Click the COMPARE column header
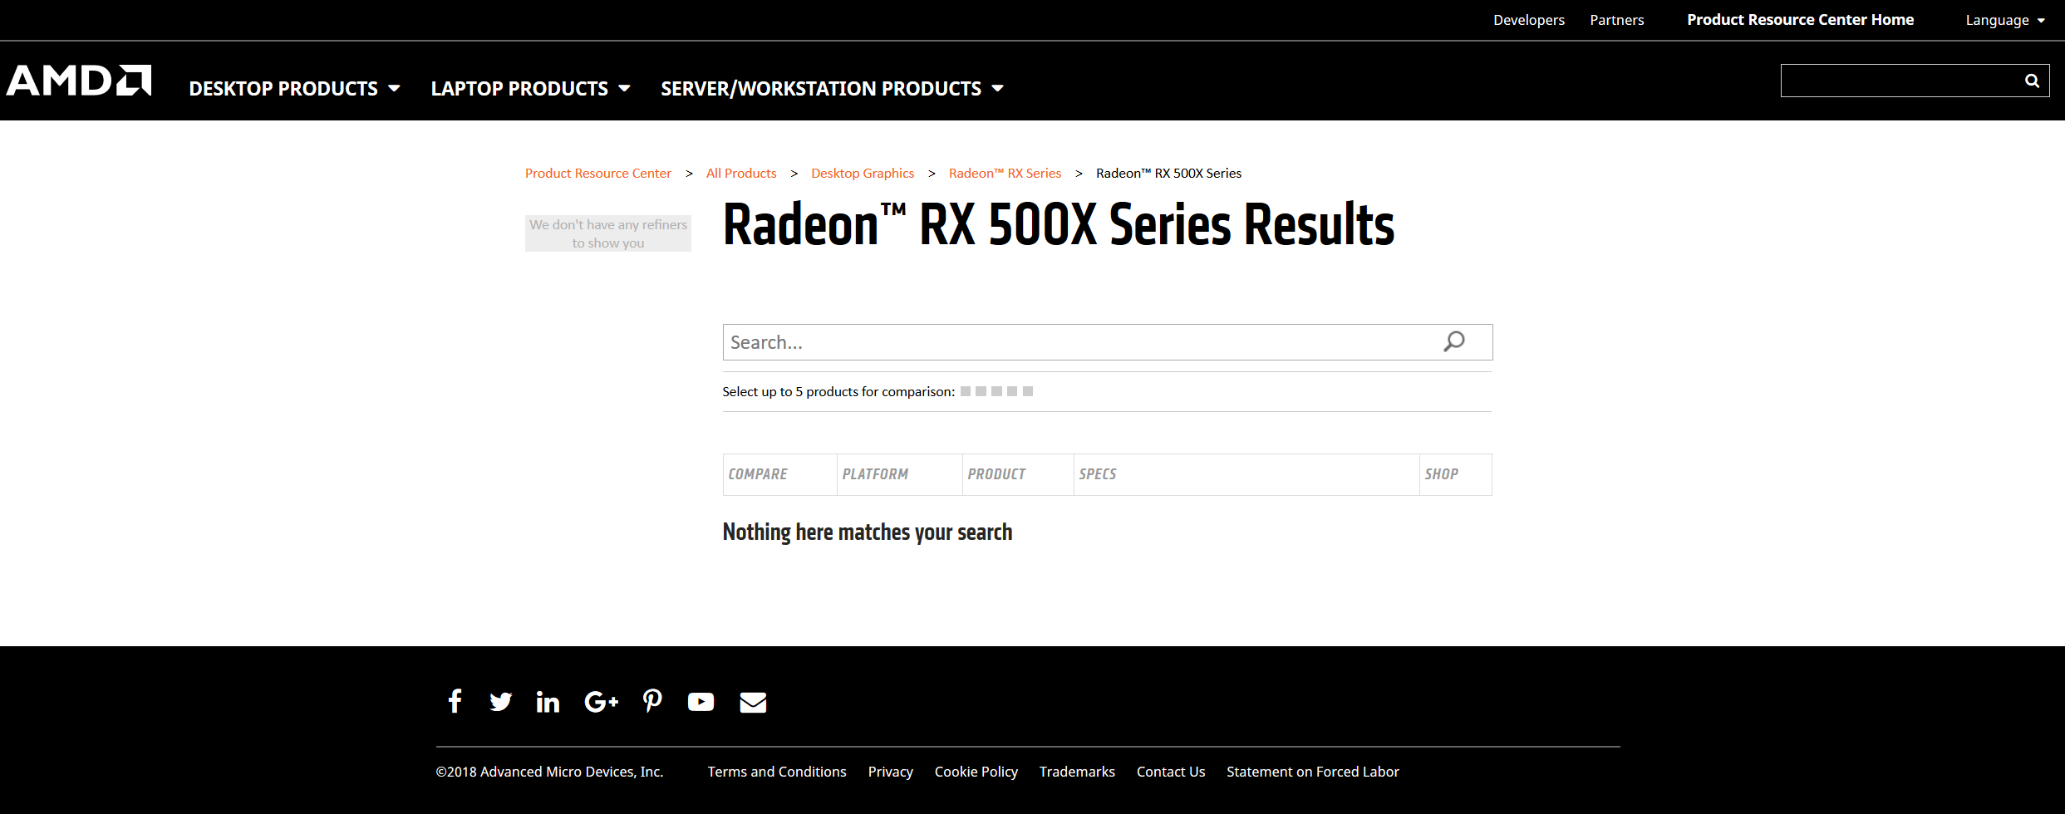This screenshot has width=2065, height=814. 779,474
